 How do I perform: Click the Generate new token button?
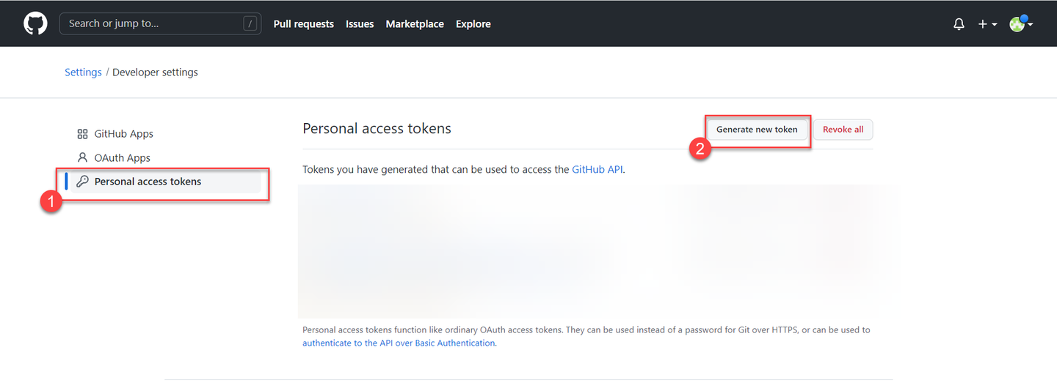pyautogui.click(x=757, y=130)
